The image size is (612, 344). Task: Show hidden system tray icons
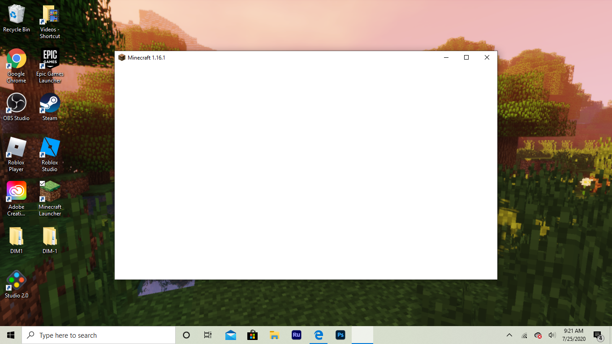tap(509, 335)
